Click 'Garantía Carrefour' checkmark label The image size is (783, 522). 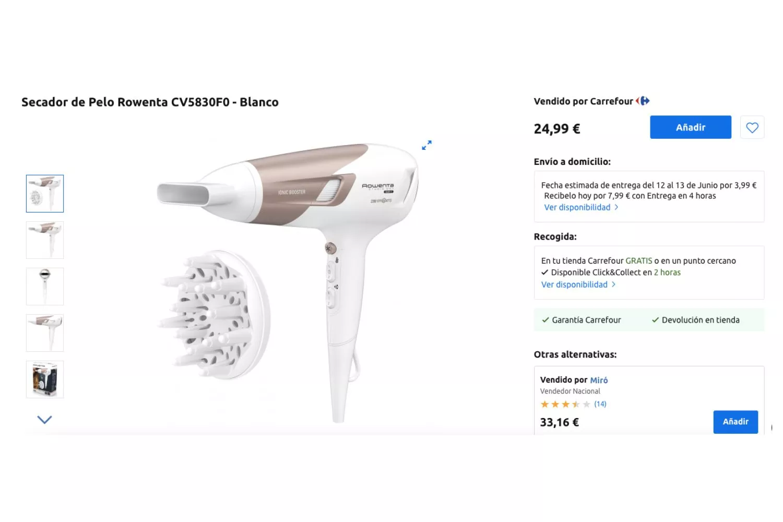[582, 320]
